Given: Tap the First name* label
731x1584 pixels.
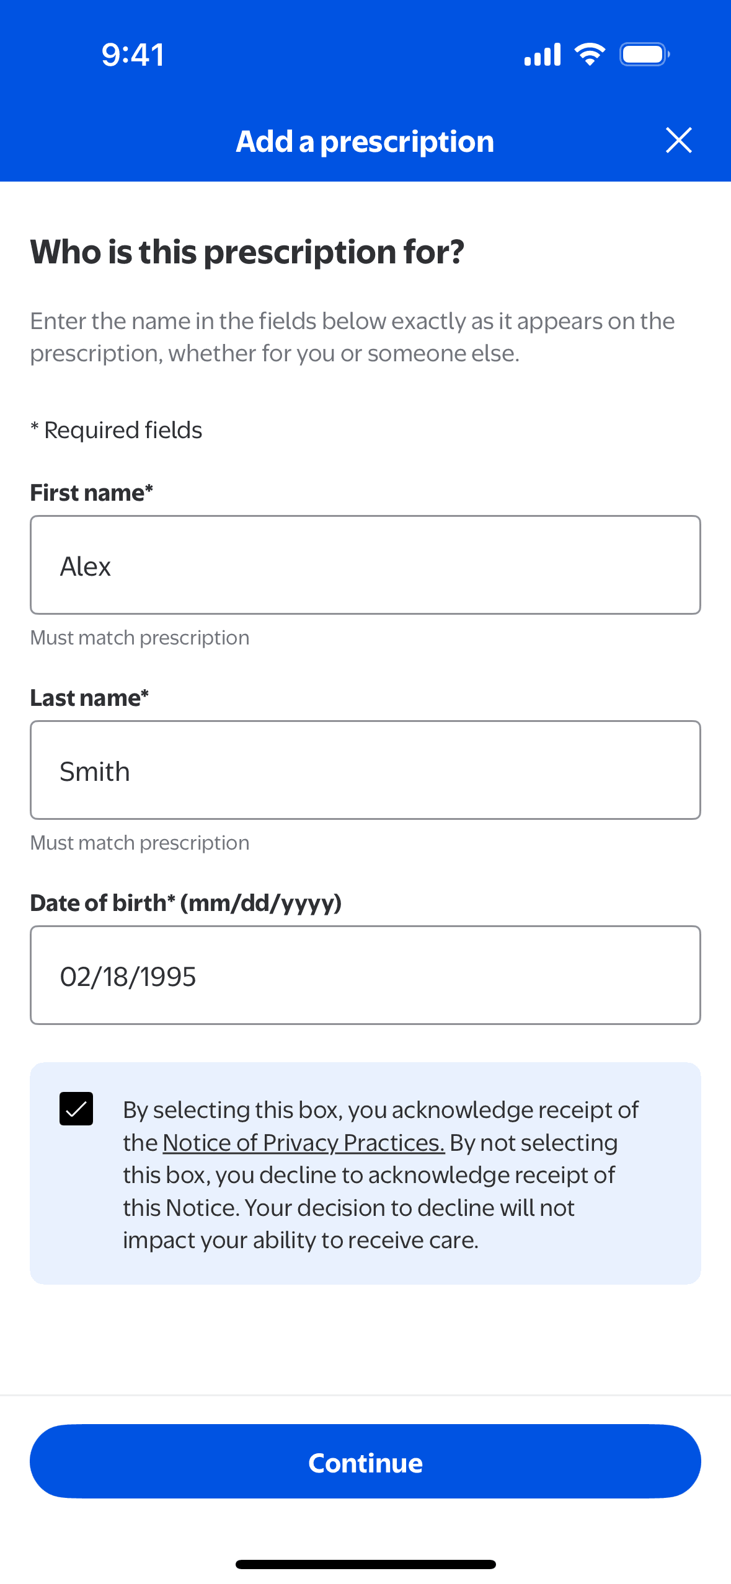Looking at the screenshot, I should [91, 493].
